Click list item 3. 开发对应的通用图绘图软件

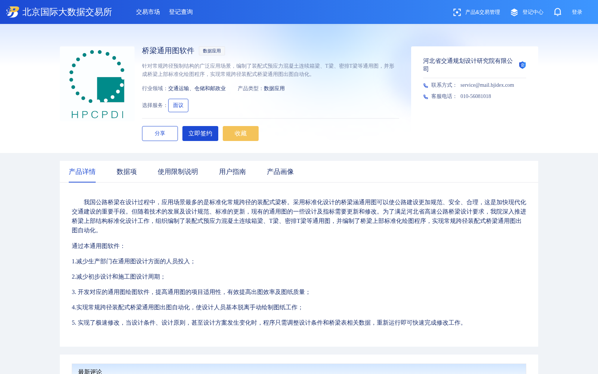pyautogui.click(x=191, y=292)
